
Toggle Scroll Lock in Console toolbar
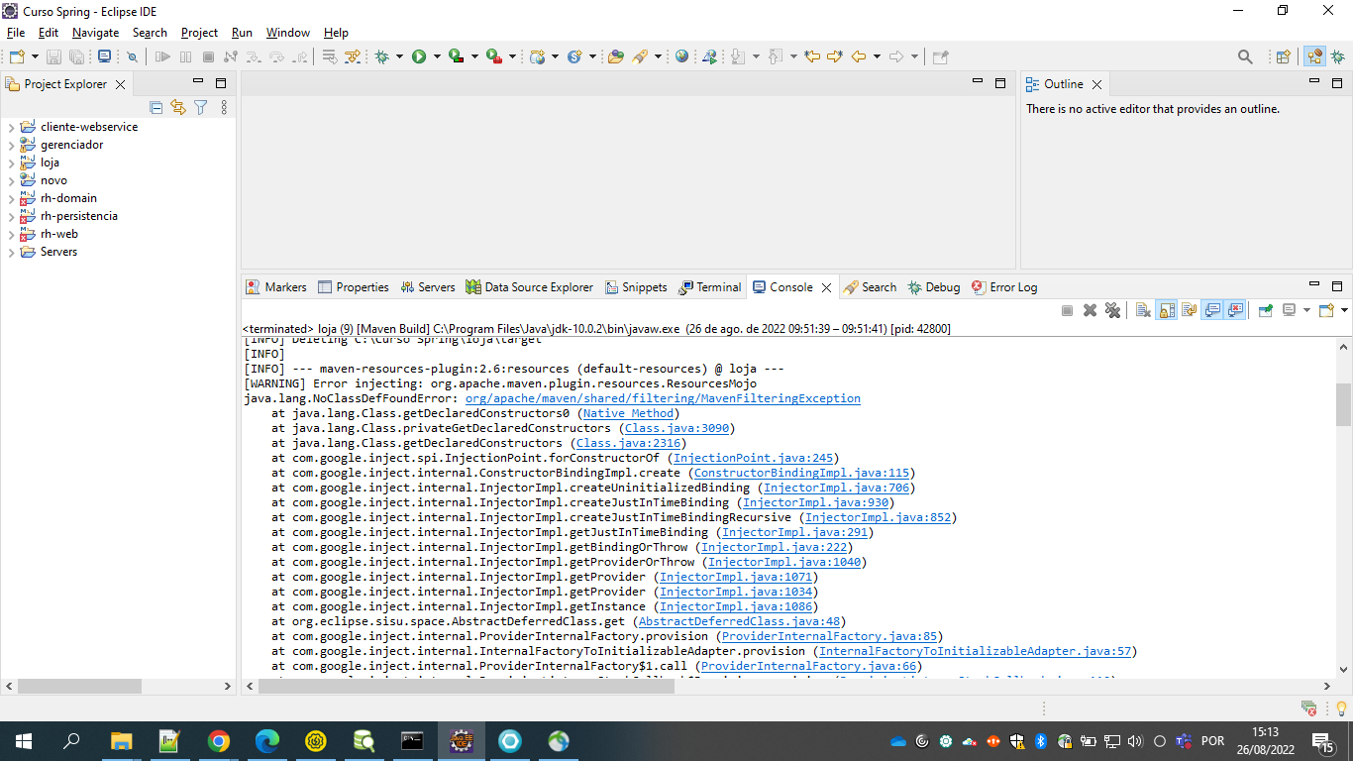[x=1167, y=310]
